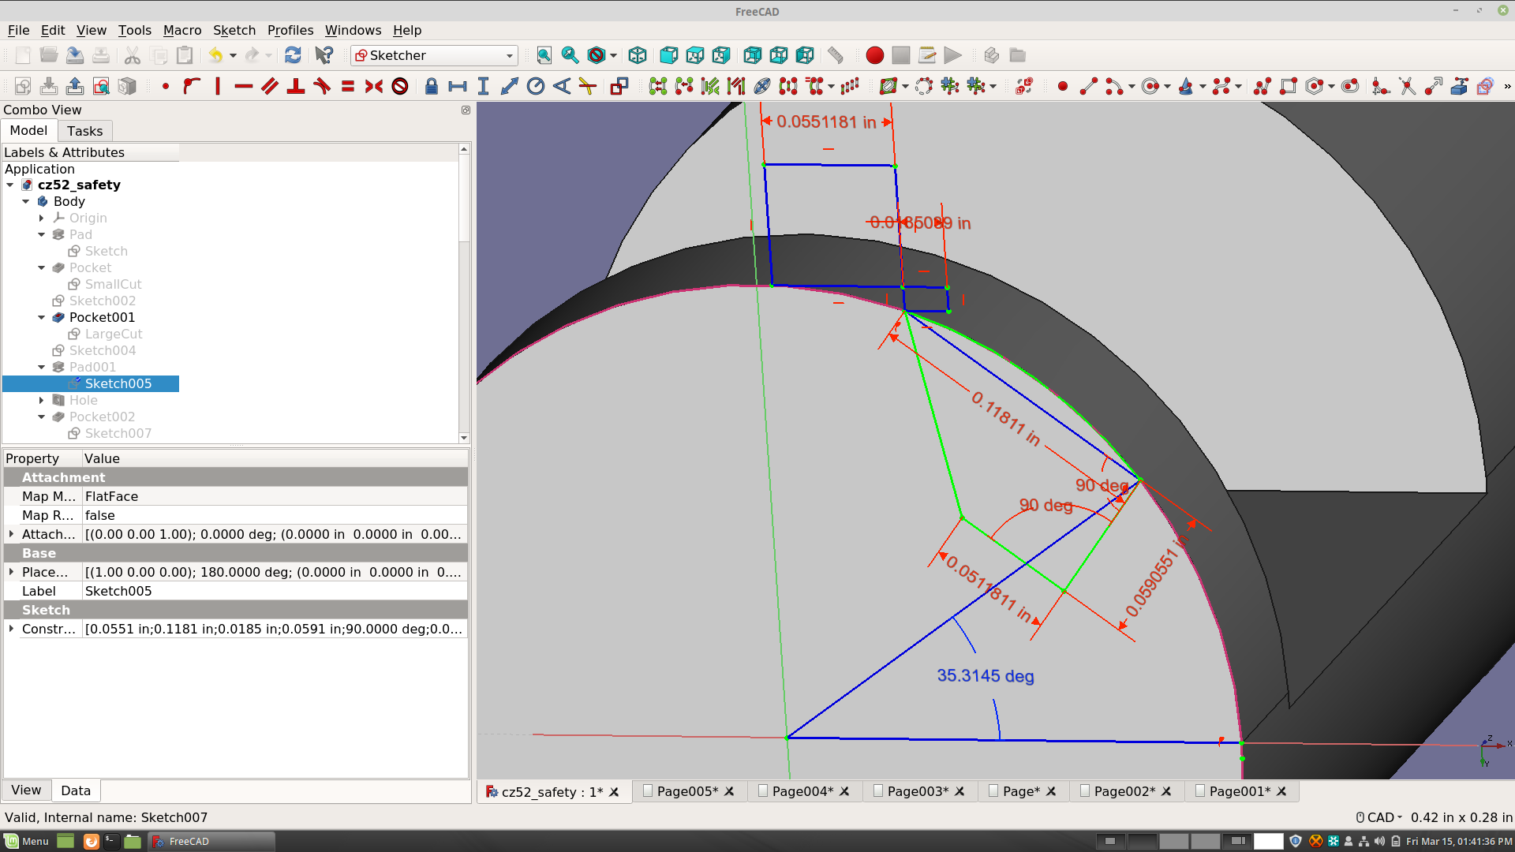
Task: Open the draw style dropdown arrow
Action: coord(614,55)
